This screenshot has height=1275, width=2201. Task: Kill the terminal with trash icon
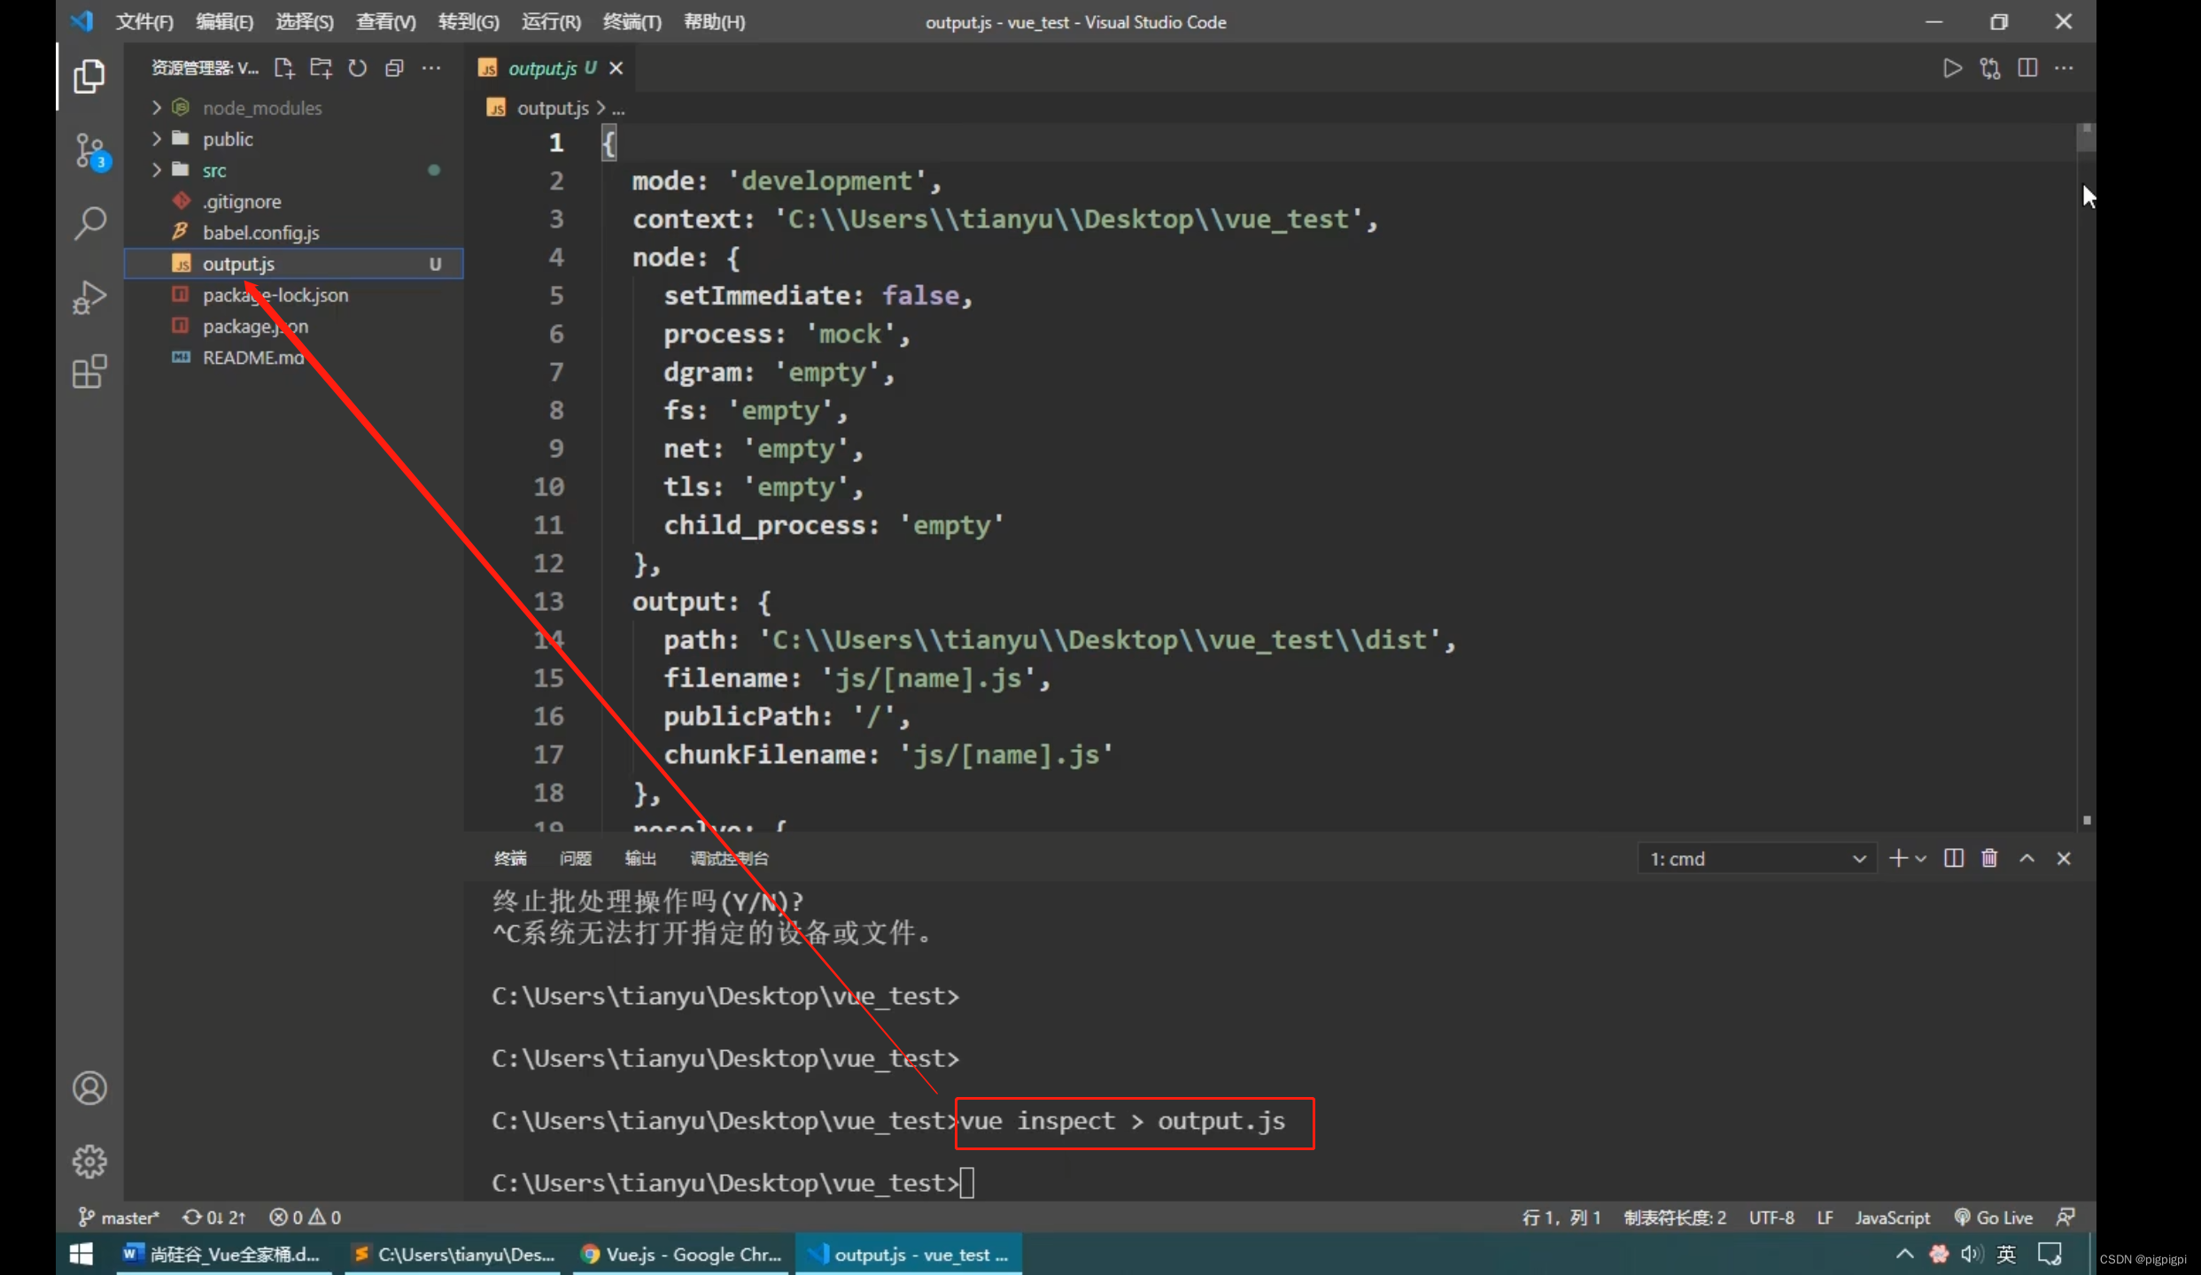pos(1989,858)
